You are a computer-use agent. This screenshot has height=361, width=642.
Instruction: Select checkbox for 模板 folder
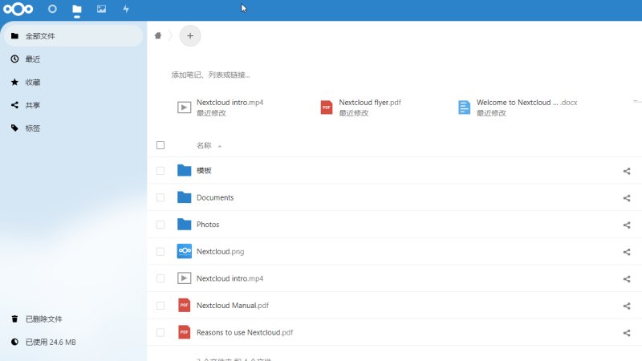(160, 171)
